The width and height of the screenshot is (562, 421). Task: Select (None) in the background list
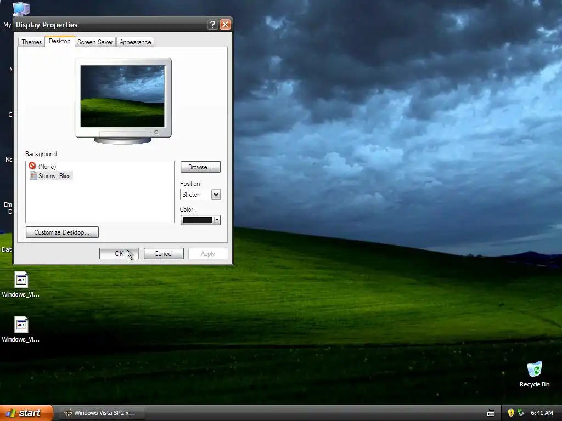coord(47,167)
